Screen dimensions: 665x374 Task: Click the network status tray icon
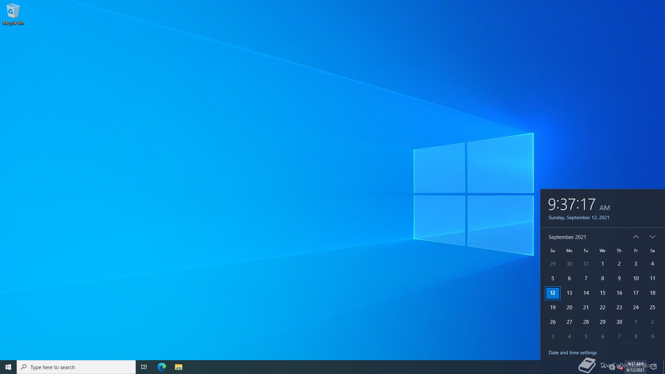612,367
